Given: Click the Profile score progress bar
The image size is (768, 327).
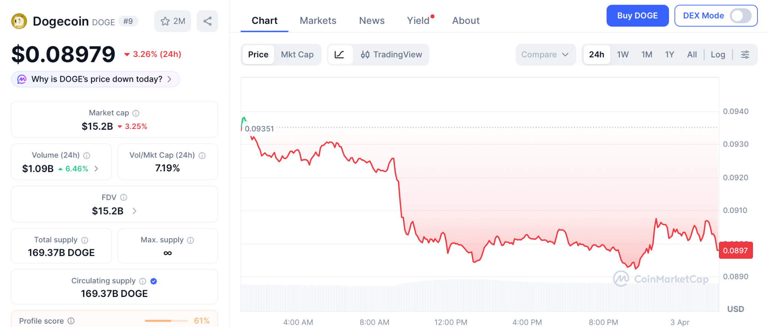Looking at the screenshot, I should tap(166, 321).
